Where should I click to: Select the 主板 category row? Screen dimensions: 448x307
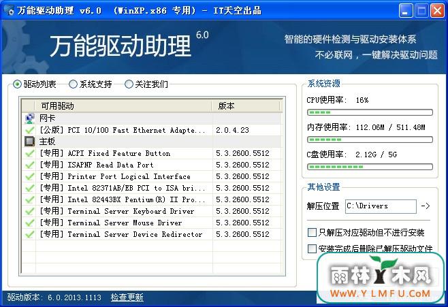pyautogui.click(x=152, y=142)
